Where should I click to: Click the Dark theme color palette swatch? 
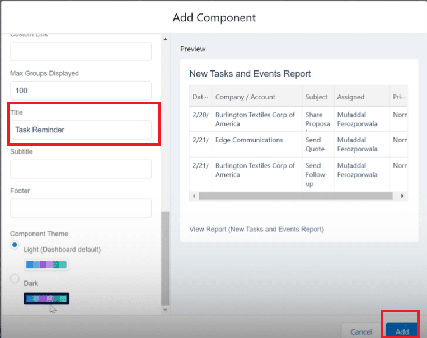(x=46, y=298)
